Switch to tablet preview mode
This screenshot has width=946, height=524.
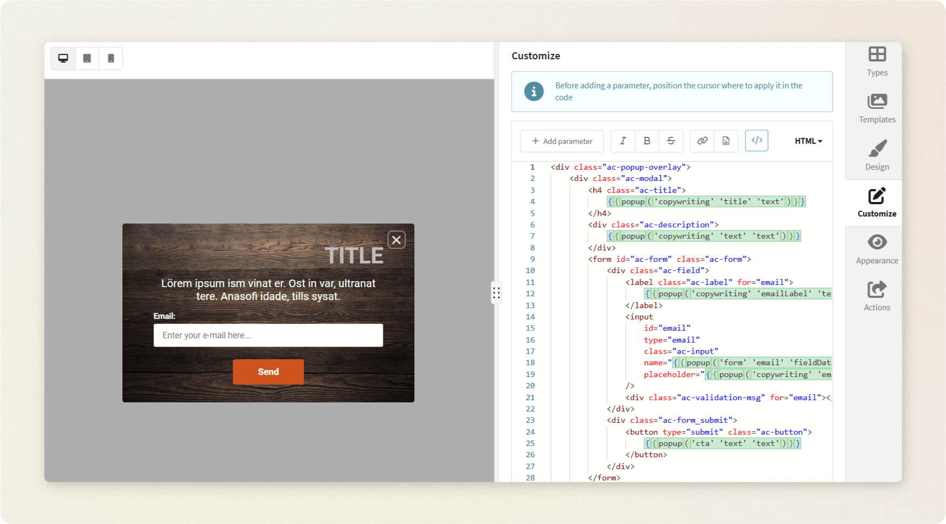(x=87, y=59)
